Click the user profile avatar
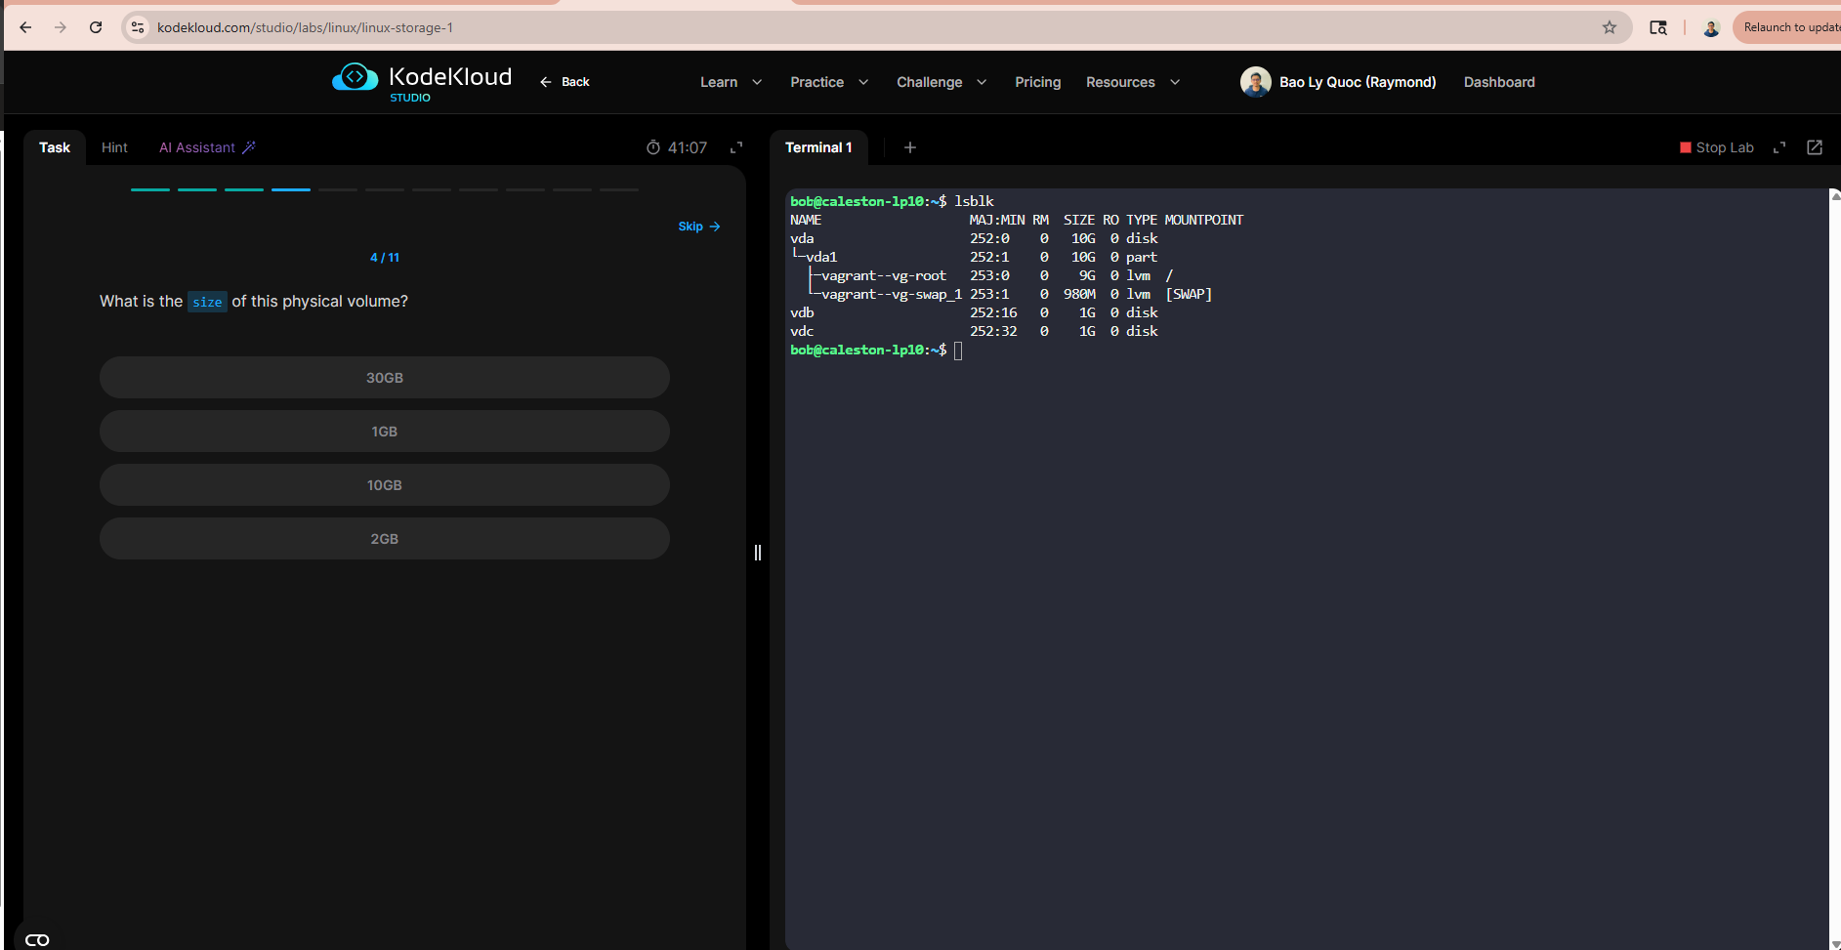1841x950 pixels. (1255, 82)
